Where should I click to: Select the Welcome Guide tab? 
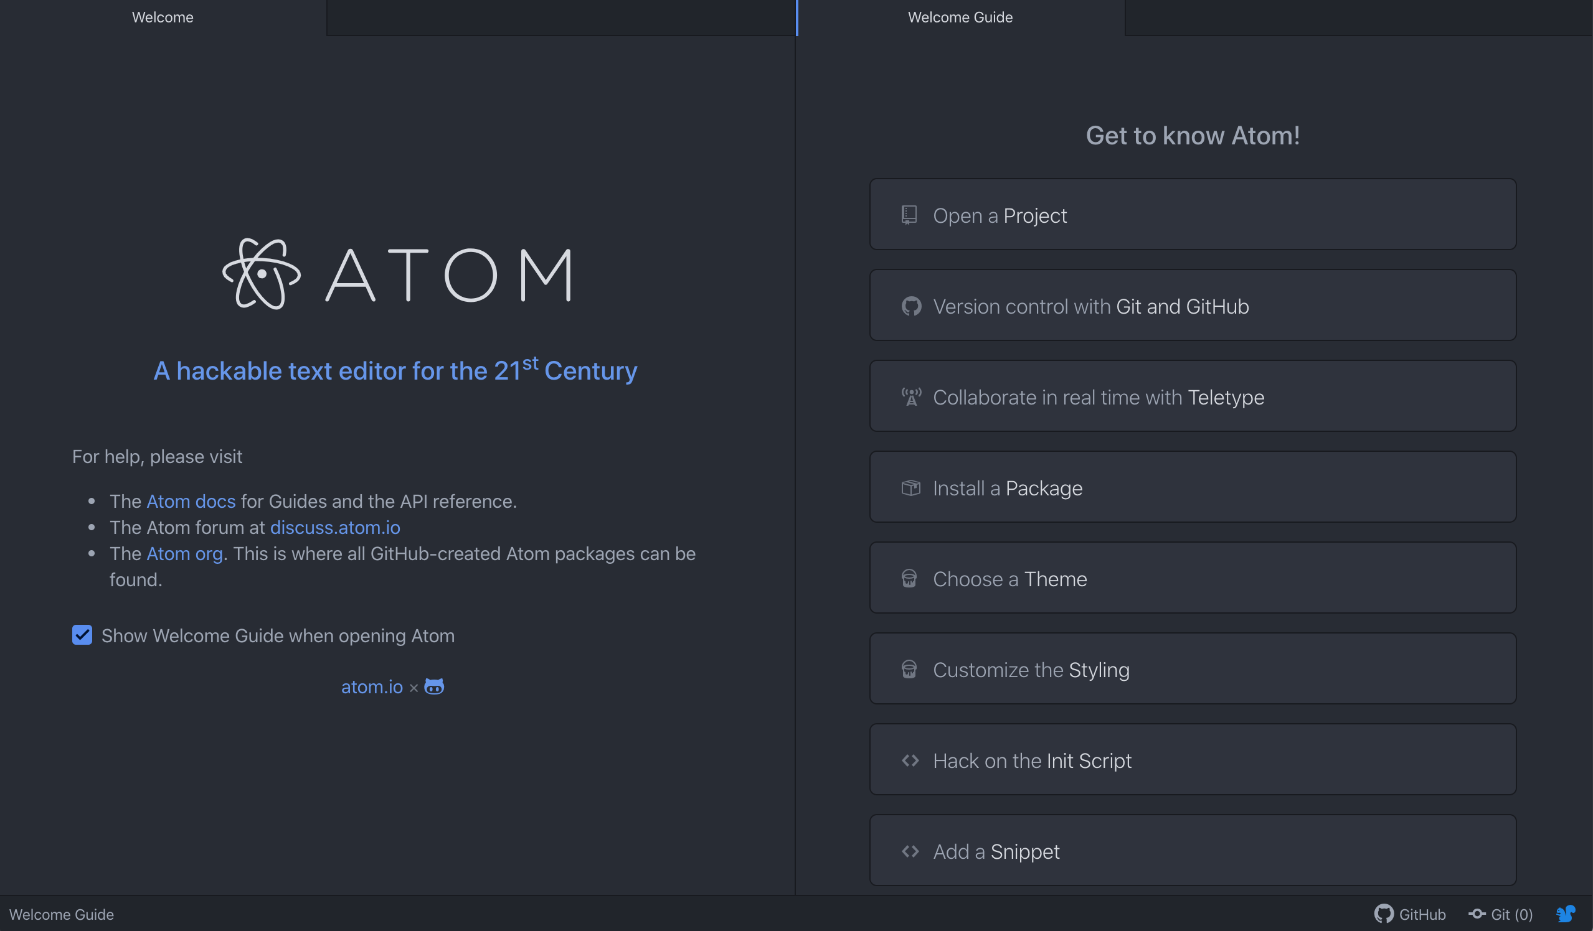960,17
